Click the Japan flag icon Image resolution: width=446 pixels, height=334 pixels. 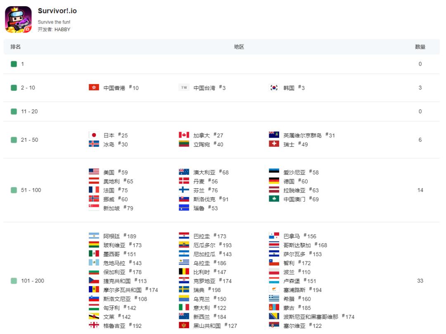[x=94, y=135]
